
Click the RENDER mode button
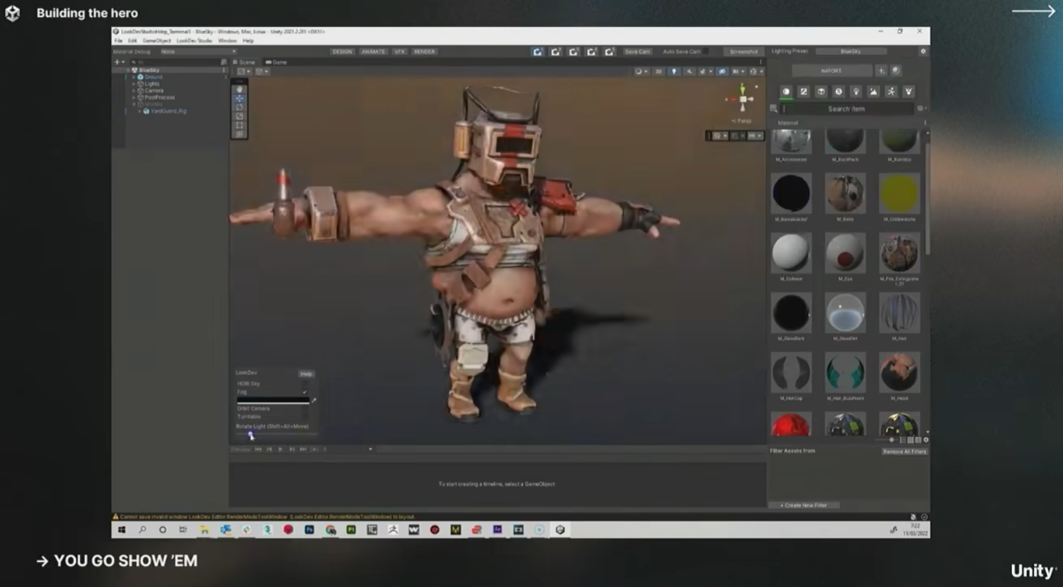pos(424,52)
